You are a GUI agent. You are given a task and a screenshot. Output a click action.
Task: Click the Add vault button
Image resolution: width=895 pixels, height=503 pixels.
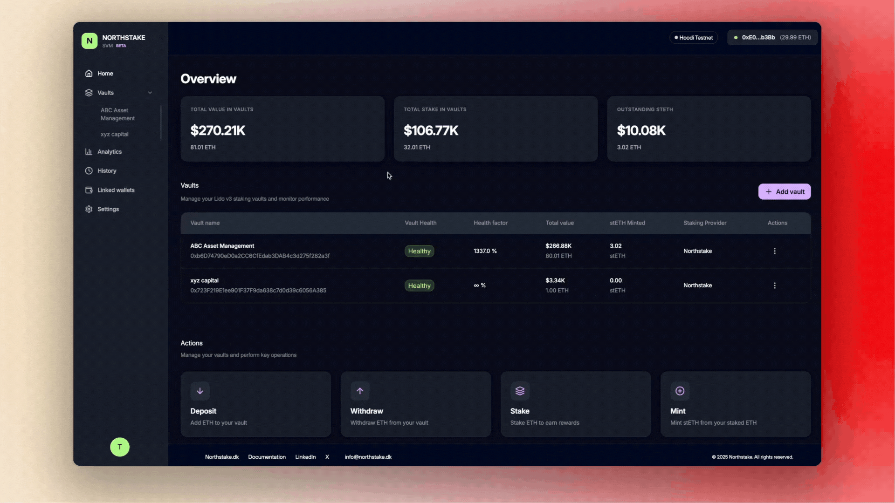[785, 192]
